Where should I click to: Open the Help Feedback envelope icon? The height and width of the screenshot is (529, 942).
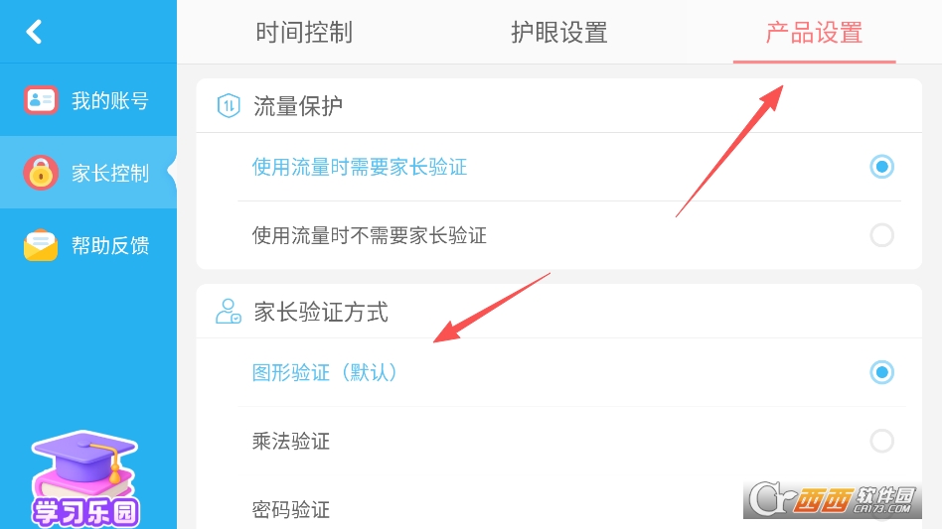tap(41, 245)
